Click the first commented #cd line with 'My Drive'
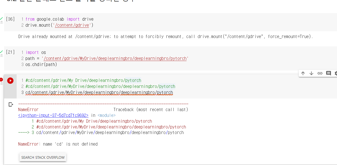The width and height of the screenshot is (337, 165). point(83,81)
